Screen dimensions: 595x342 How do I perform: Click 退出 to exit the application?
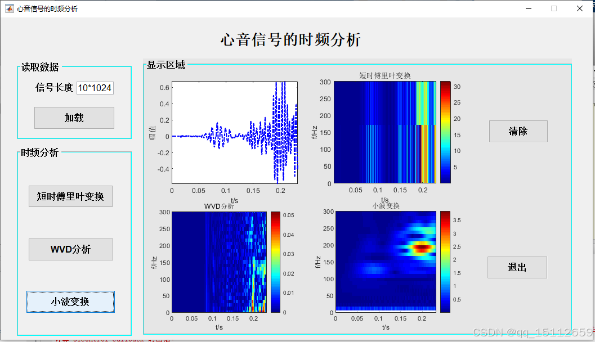tap(517, 267)
